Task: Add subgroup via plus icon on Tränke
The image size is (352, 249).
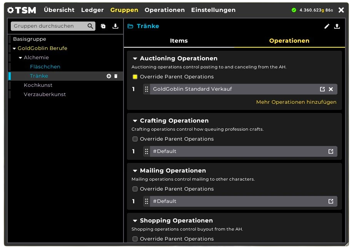Action: (x=109, y=76)
